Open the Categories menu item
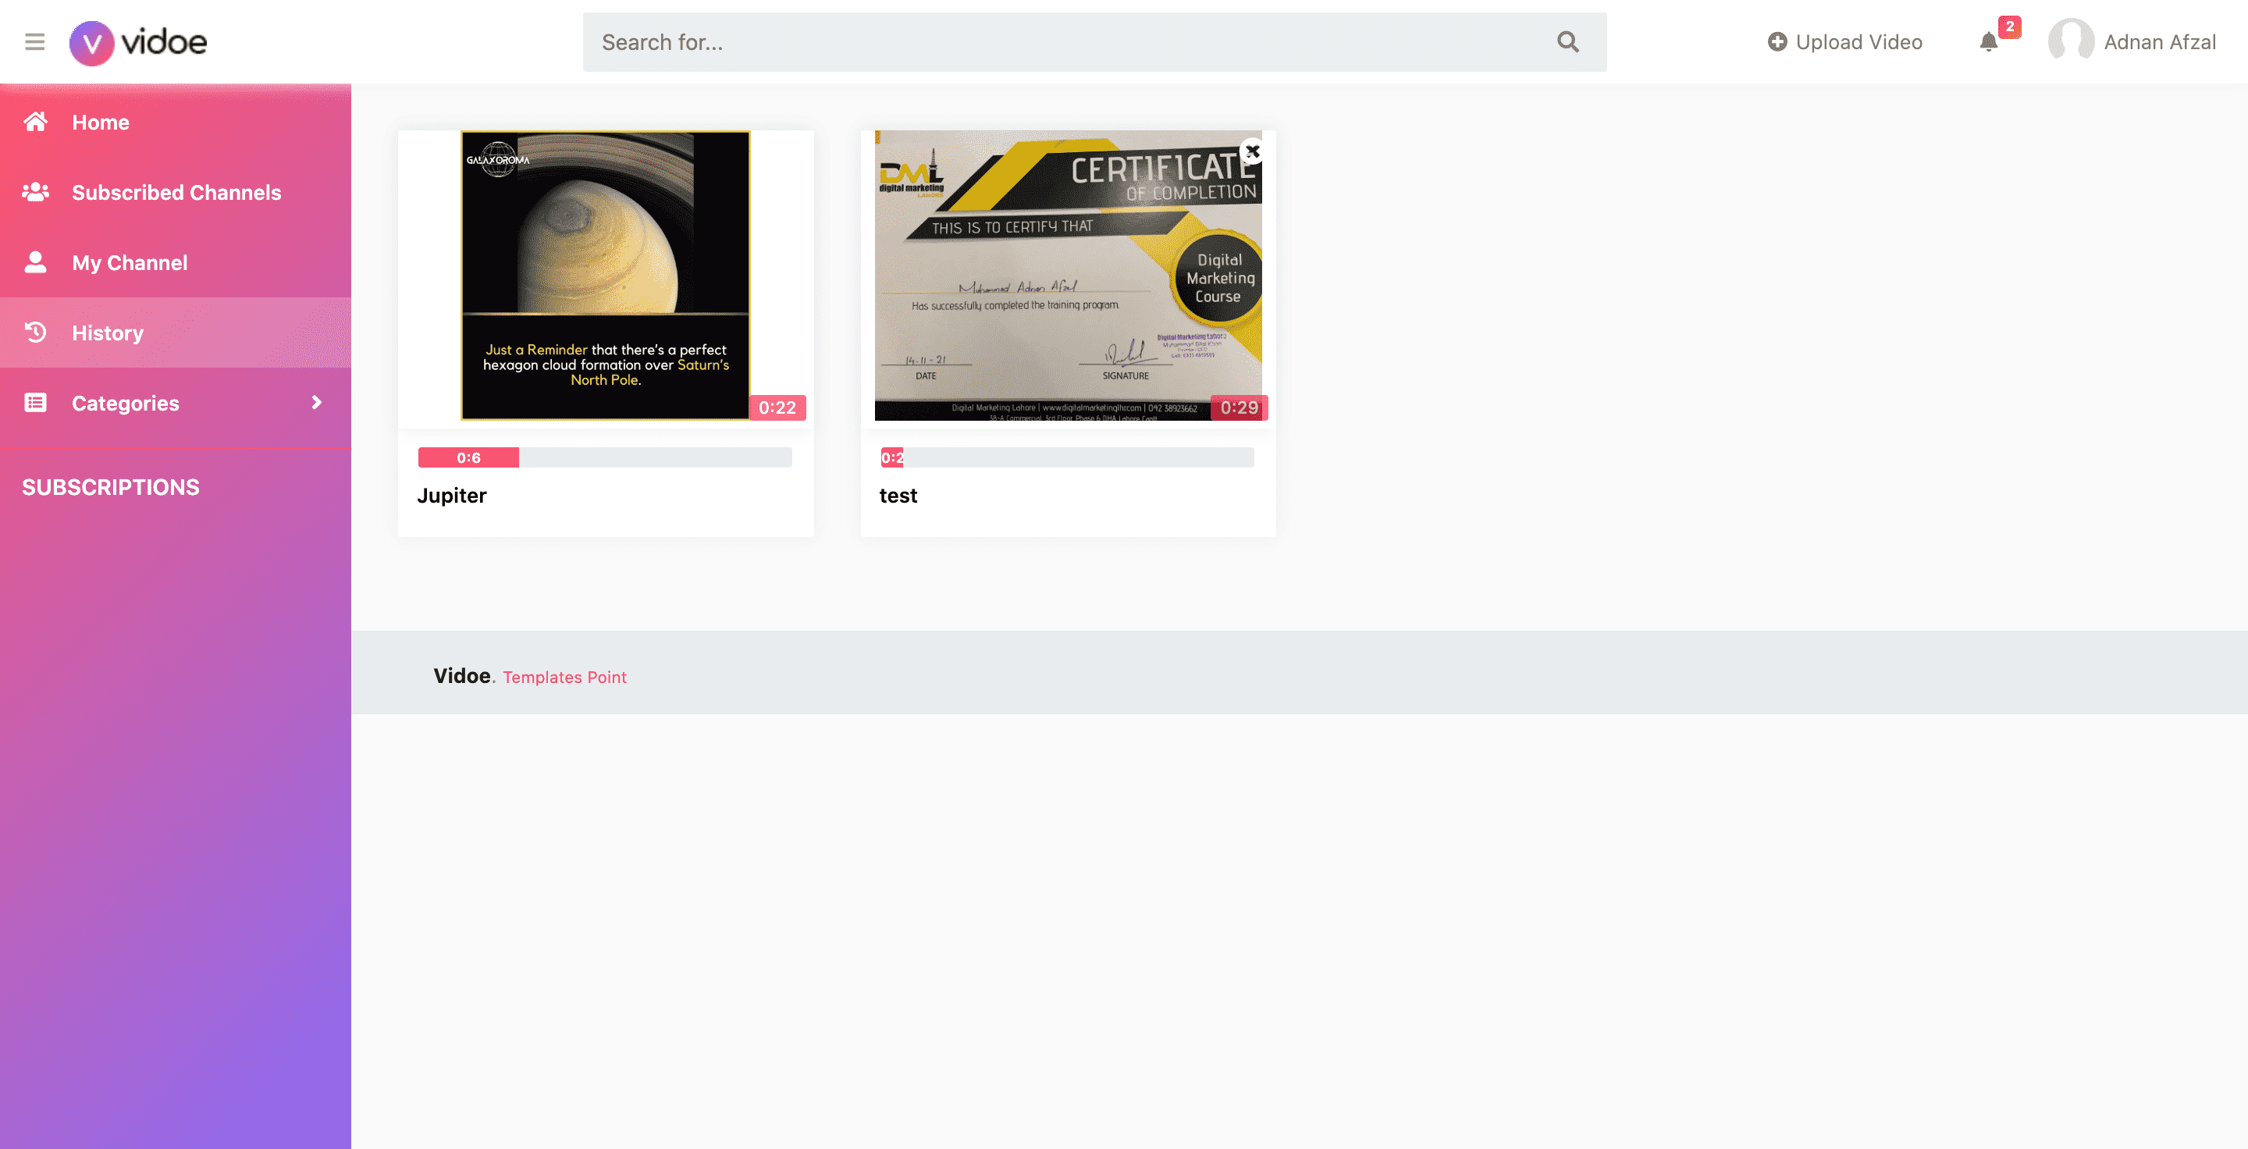Viewport: 2248px width, 1149px height. tap(176, 403)
